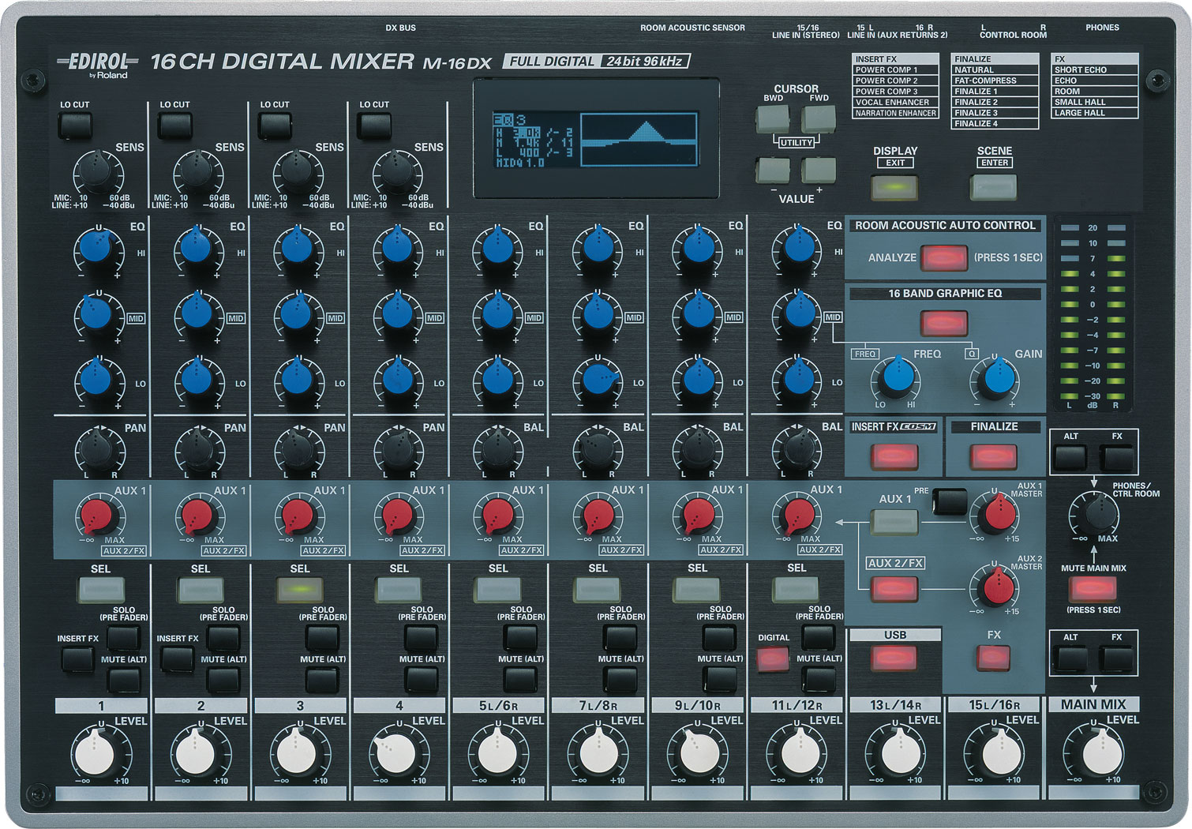Click the EQ MID knob on channel 3
This screenshot has width=1192, height=829.
click(298, 314)
